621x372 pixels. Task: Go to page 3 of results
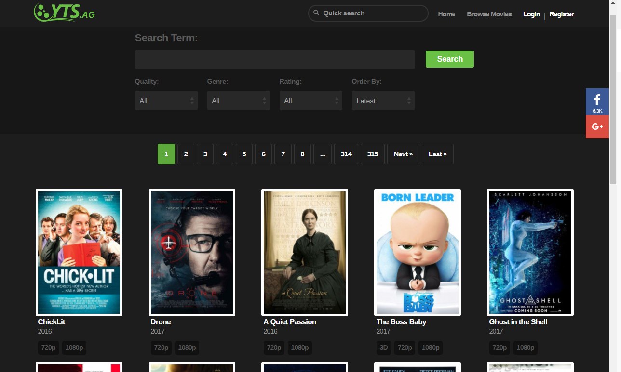205,154
